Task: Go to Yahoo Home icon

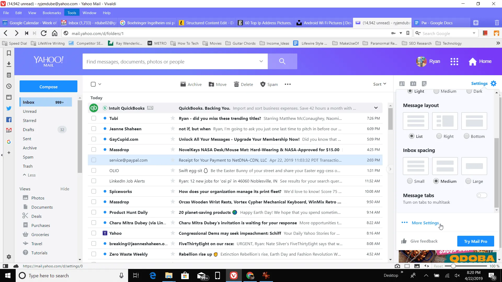Action: click(x=472, y=62)
